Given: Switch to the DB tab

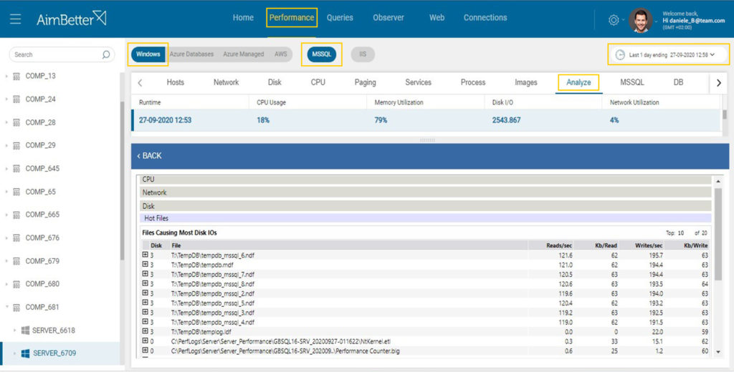Looking at the screenshot, I should tap(678, 82).
